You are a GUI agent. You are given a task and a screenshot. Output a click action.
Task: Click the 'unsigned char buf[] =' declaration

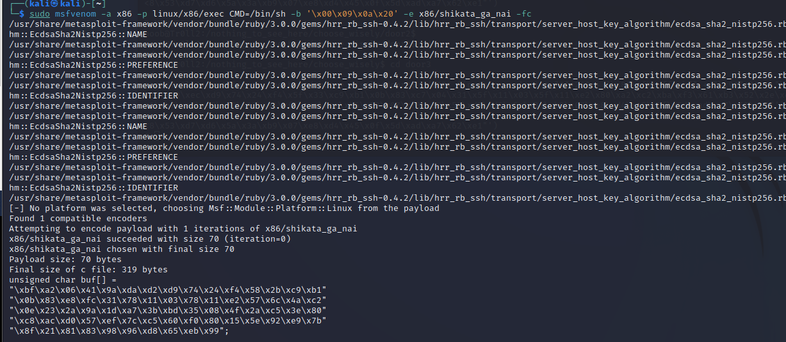[x=63, y=280]
